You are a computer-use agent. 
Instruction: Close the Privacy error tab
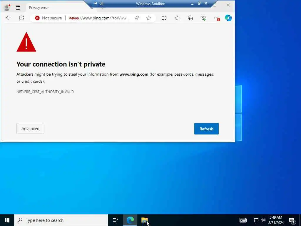click(x=92, y=8)
